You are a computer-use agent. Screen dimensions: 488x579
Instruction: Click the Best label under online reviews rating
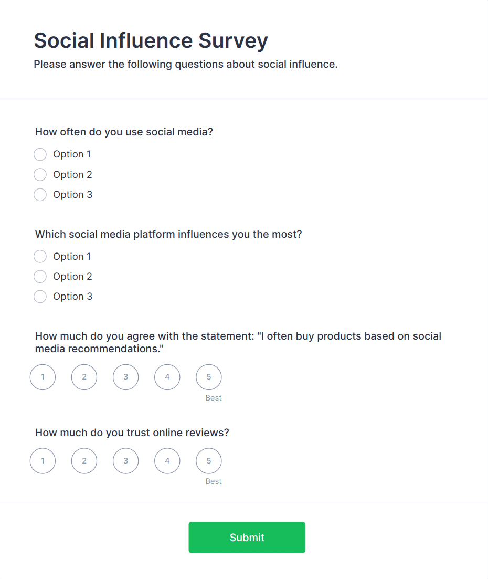214,481
